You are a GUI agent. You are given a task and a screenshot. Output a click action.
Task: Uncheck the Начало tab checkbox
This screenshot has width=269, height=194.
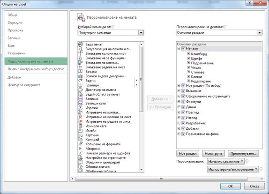click(x=183, y=49)
